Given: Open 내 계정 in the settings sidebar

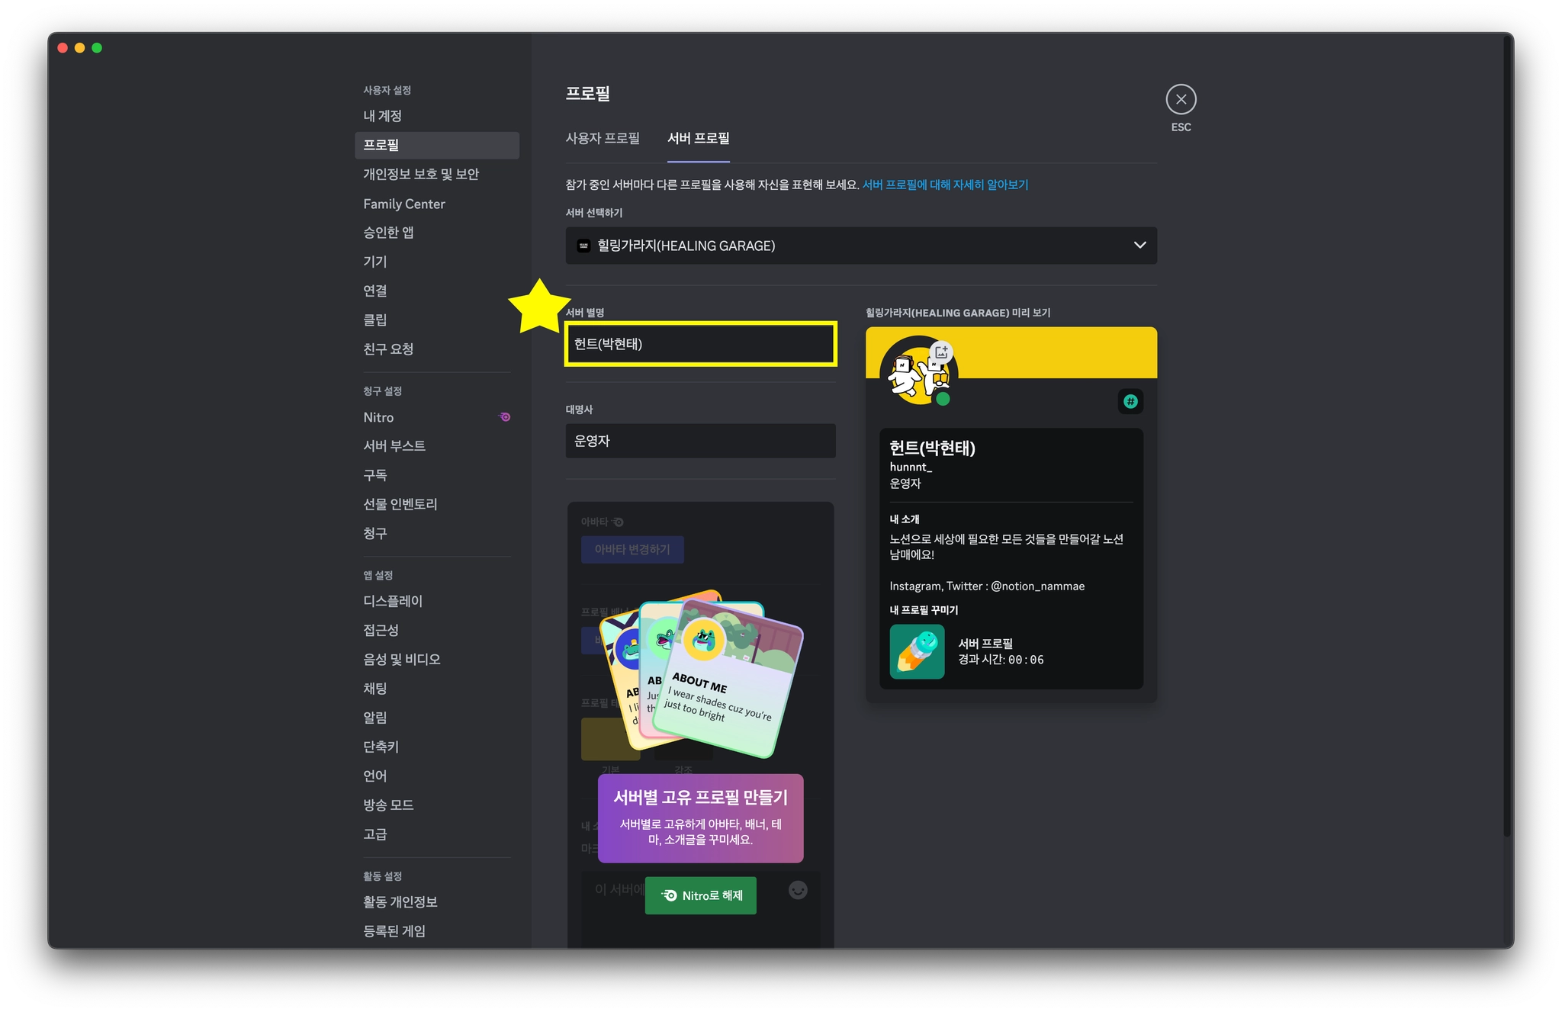Looking at the screenshot, I should [x=382, y=116].
